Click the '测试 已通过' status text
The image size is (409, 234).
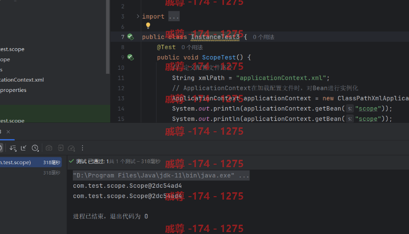click(93, 162)
